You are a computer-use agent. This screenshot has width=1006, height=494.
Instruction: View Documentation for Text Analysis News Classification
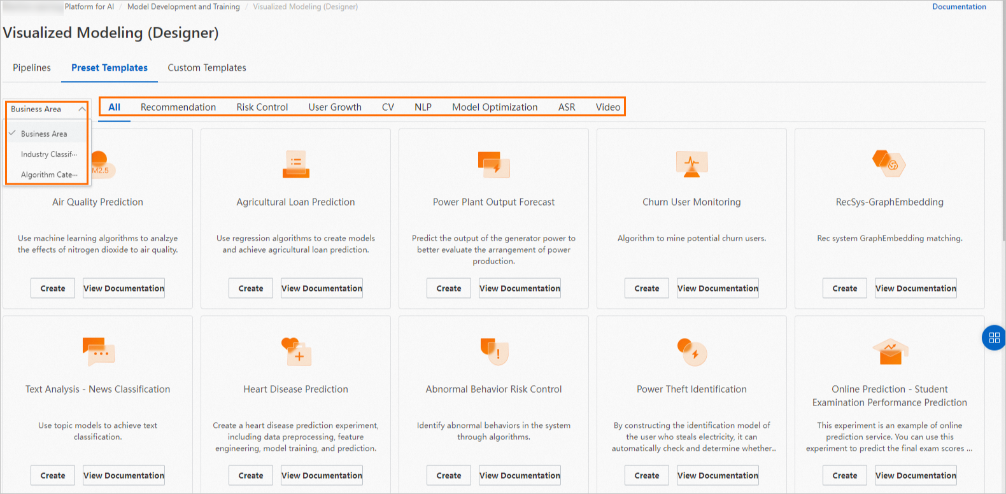[124, 476]
